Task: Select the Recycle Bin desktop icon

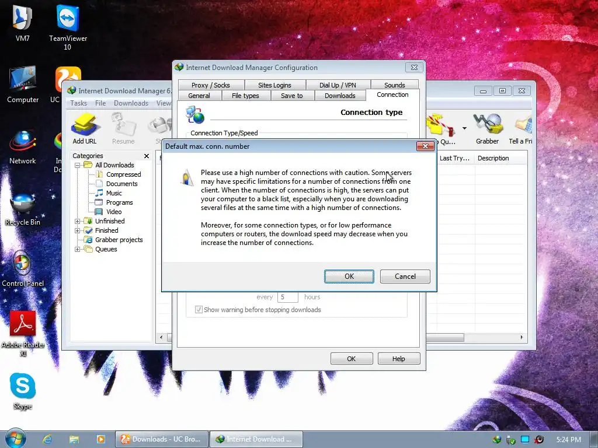Action: pos(23,209)
